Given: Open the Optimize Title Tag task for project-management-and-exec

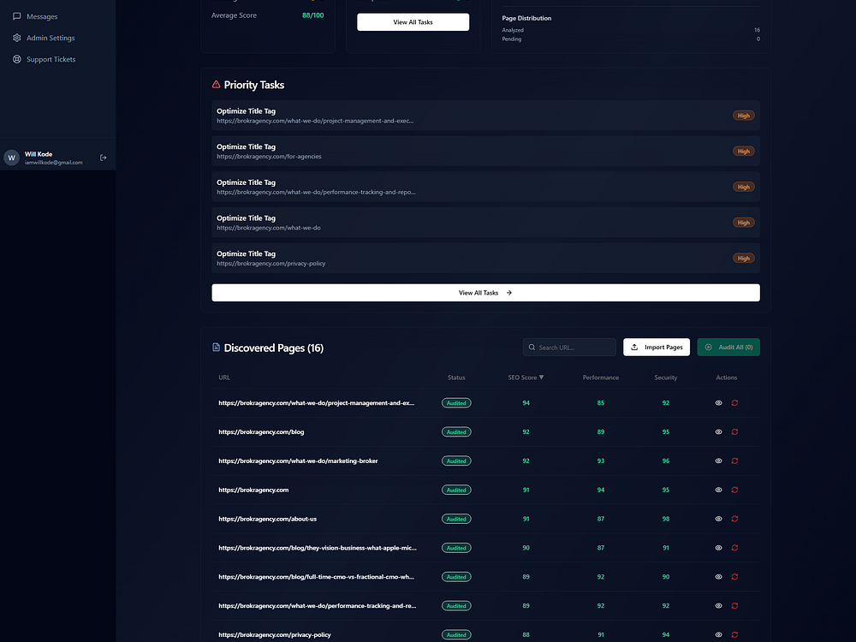Looking at the screenshot, I should pos(485,116).
